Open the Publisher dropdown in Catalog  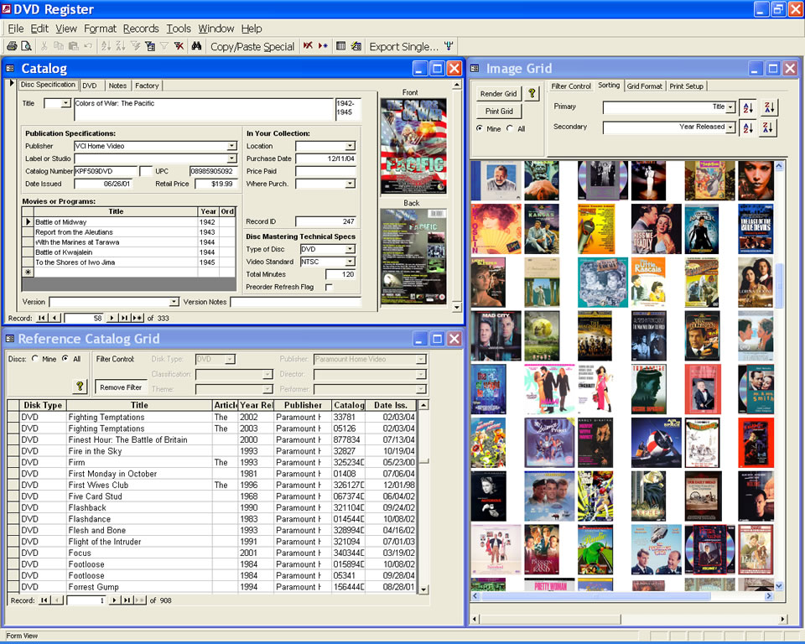tap(232, 146)
